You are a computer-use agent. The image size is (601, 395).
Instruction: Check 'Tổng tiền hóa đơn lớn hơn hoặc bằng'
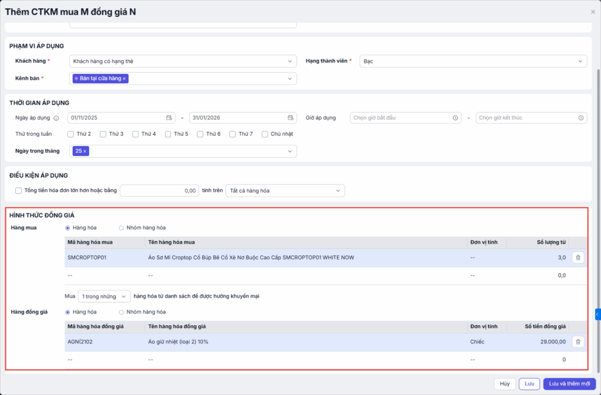pos(18,191)
